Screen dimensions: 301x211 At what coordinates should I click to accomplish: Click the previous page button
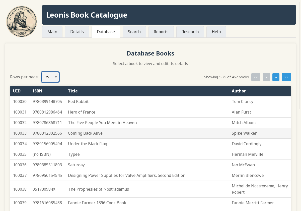[266, 77]
